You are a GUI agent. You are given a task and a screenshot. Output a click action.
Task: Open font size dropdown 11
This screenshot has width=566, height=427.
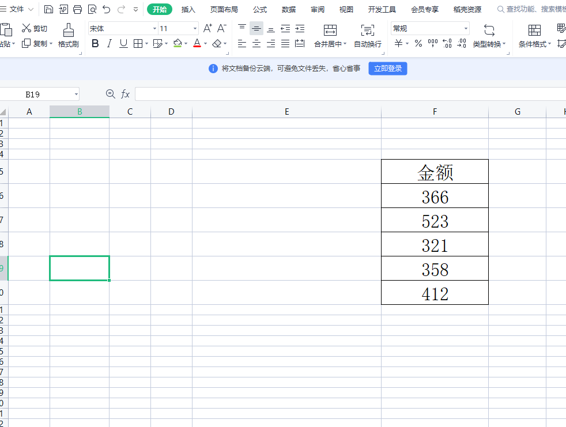click(195, 28)
